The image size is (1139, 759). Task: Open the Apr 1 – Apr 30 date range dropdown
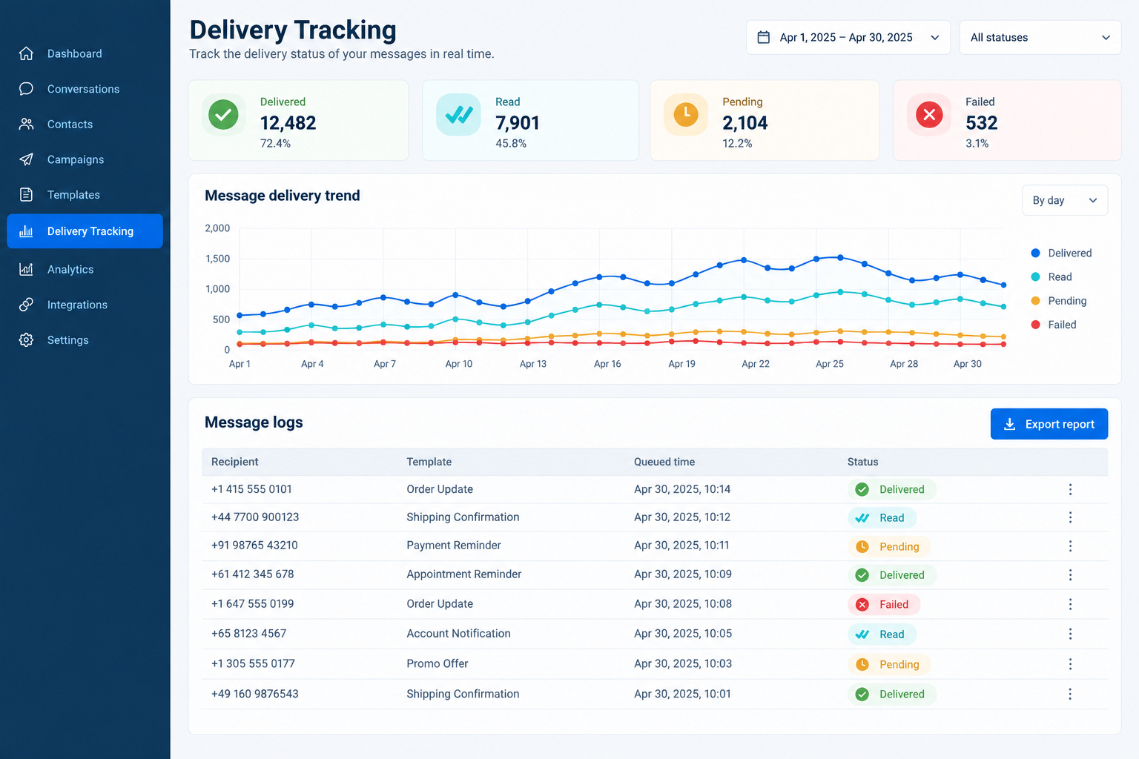pos(848,37)
